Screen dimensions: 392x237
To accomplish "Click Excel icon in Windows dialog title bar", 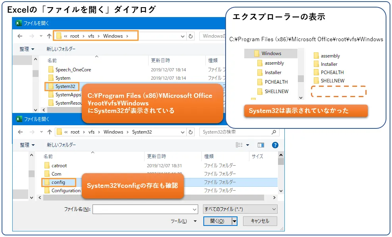I will 19,23.
